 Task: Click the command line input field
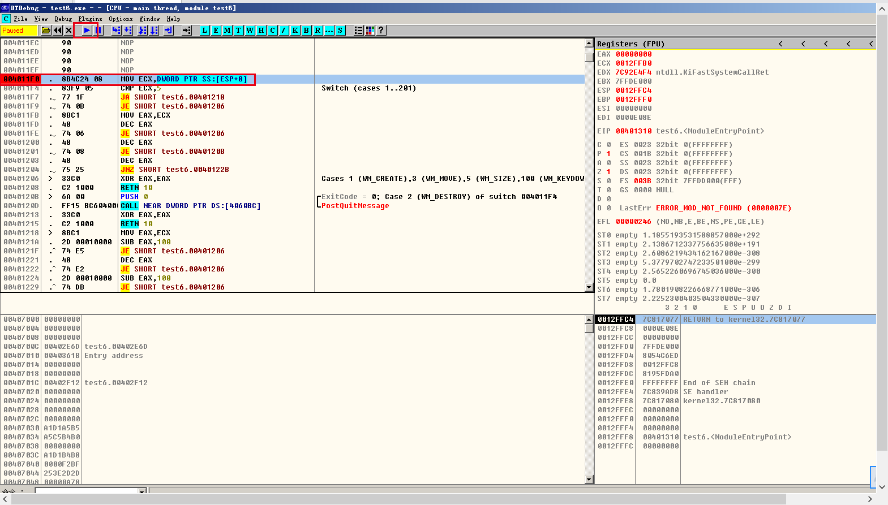point(87,491)
